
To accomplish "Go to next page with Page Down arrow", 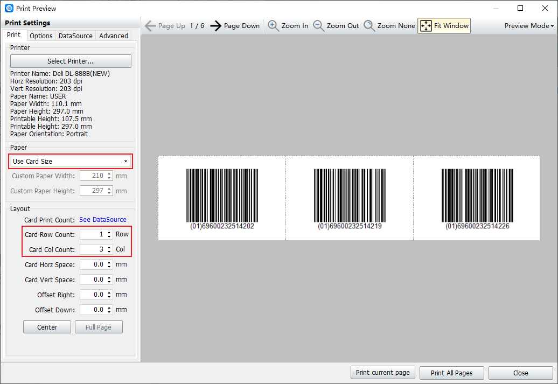I will click(215, 26).
